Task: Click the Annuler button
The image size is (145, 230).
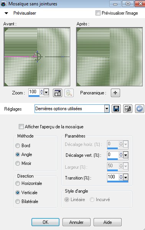Action: (76, 222)
